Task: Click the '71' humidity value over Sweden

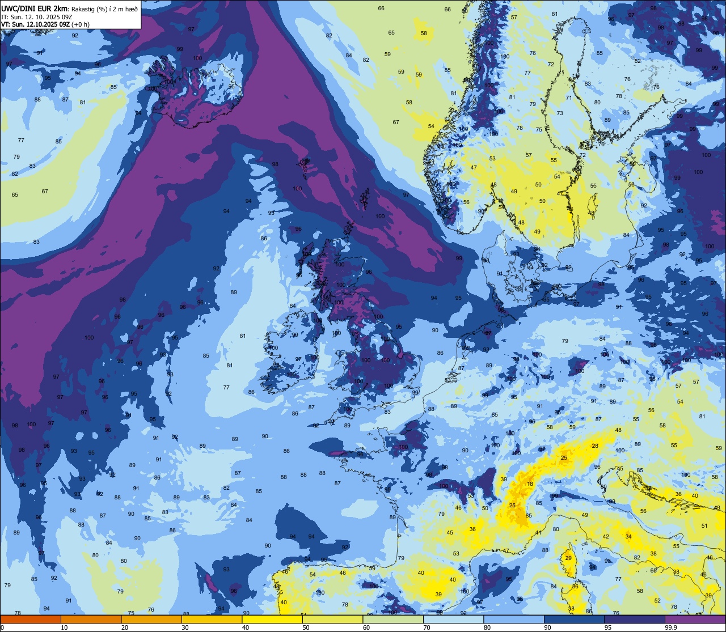Action: pos(569,98)
